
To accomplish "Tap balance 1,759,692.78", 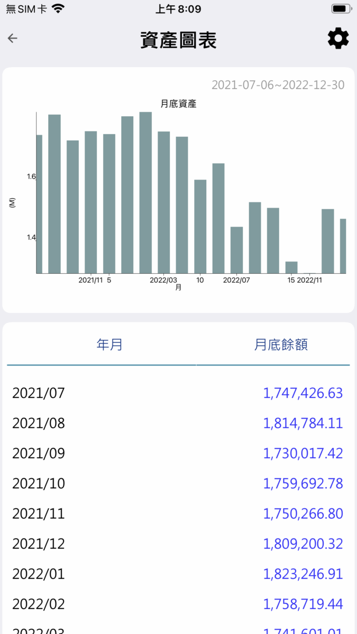I will pyautogui.click(x=303, y=483).
